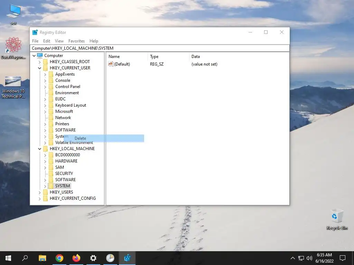
Task: Click the Network folder icon
Action: coord(51,118)
